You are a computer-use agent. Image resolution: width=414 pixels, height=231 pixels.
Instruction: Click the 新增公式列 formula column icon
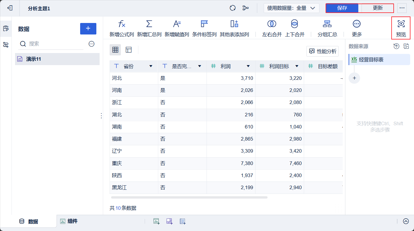pyautogui.click(x=122, y=24)
